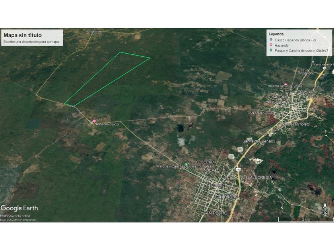Click the 'Pomuch' town label
The image size is (334, 250).
click(219, 185)
